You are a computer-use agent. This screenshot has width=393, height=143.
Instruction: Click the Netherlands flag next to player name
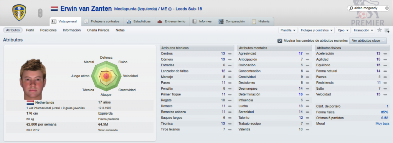point(54,9)
